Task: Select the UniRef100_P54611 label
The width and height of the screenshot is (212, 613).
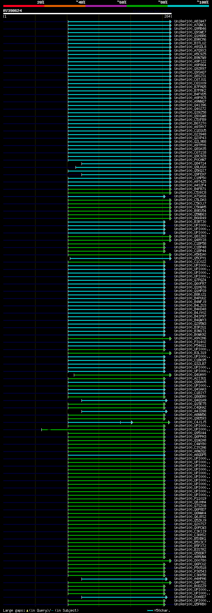Action: pos(190,345)
